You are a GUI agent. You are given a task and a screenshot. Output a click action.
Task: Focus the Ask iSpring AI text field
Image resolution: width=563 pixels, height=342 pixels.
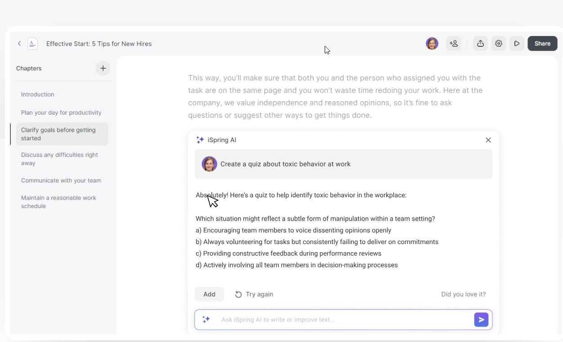[344, 320]
